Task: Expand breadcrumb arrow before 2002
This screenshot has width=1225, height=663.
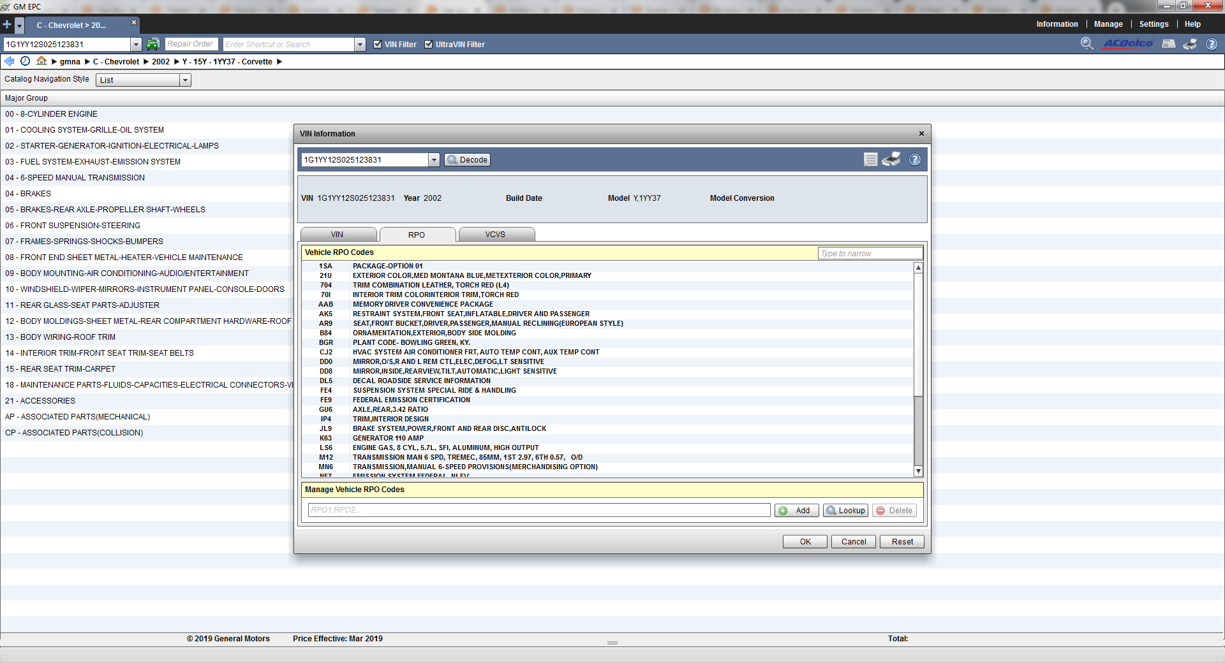Action: 146,62
